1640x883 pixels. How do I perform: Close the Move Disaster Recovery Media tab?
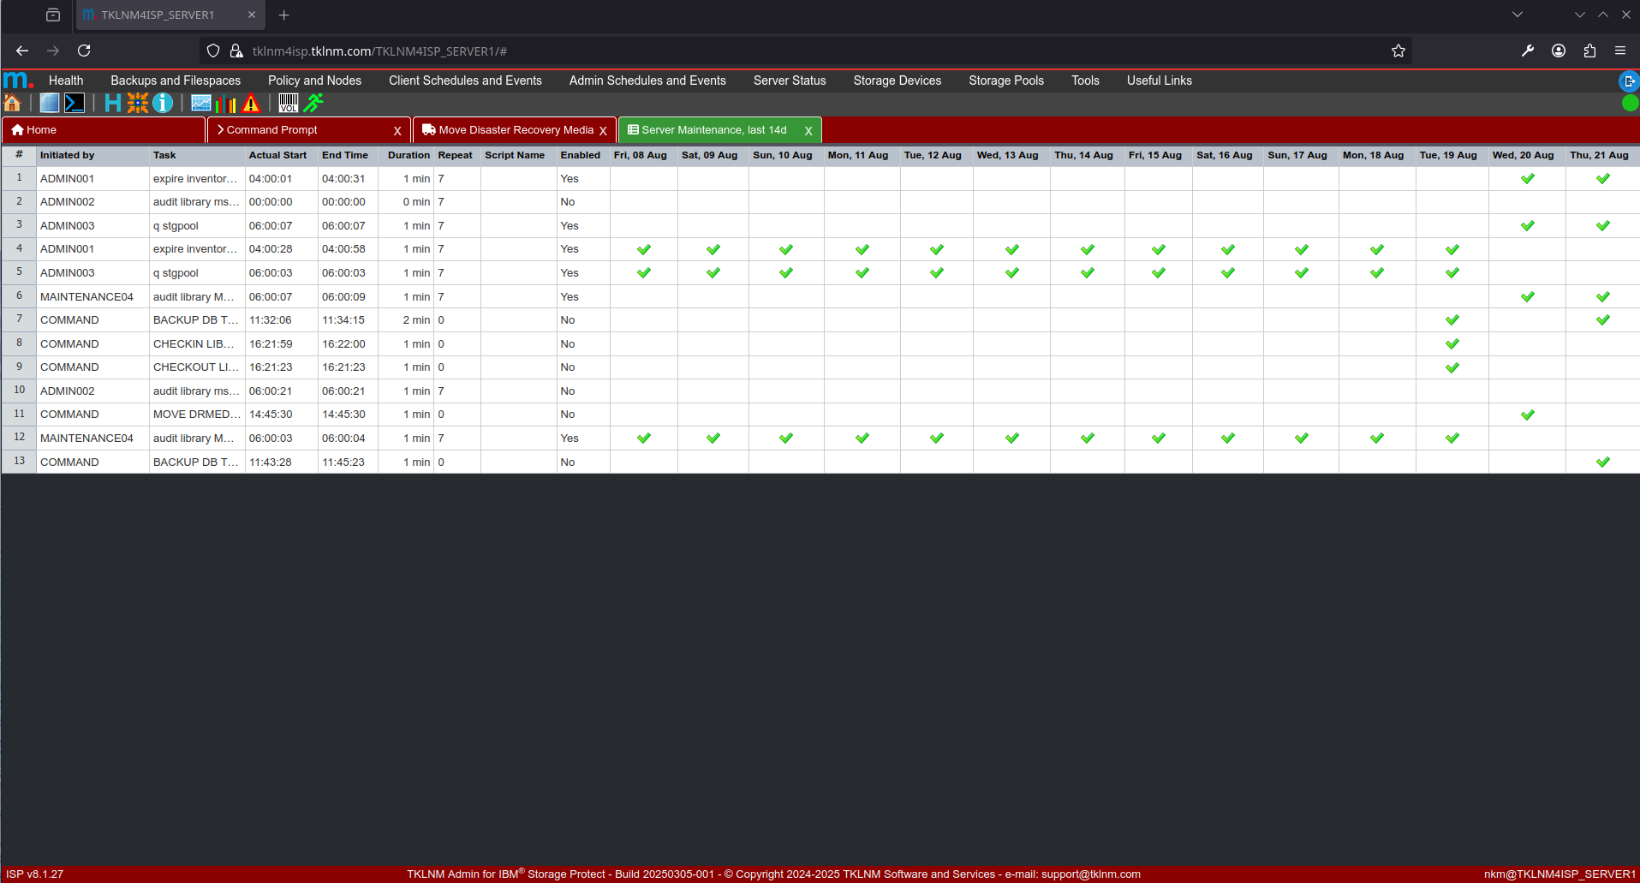603,131
